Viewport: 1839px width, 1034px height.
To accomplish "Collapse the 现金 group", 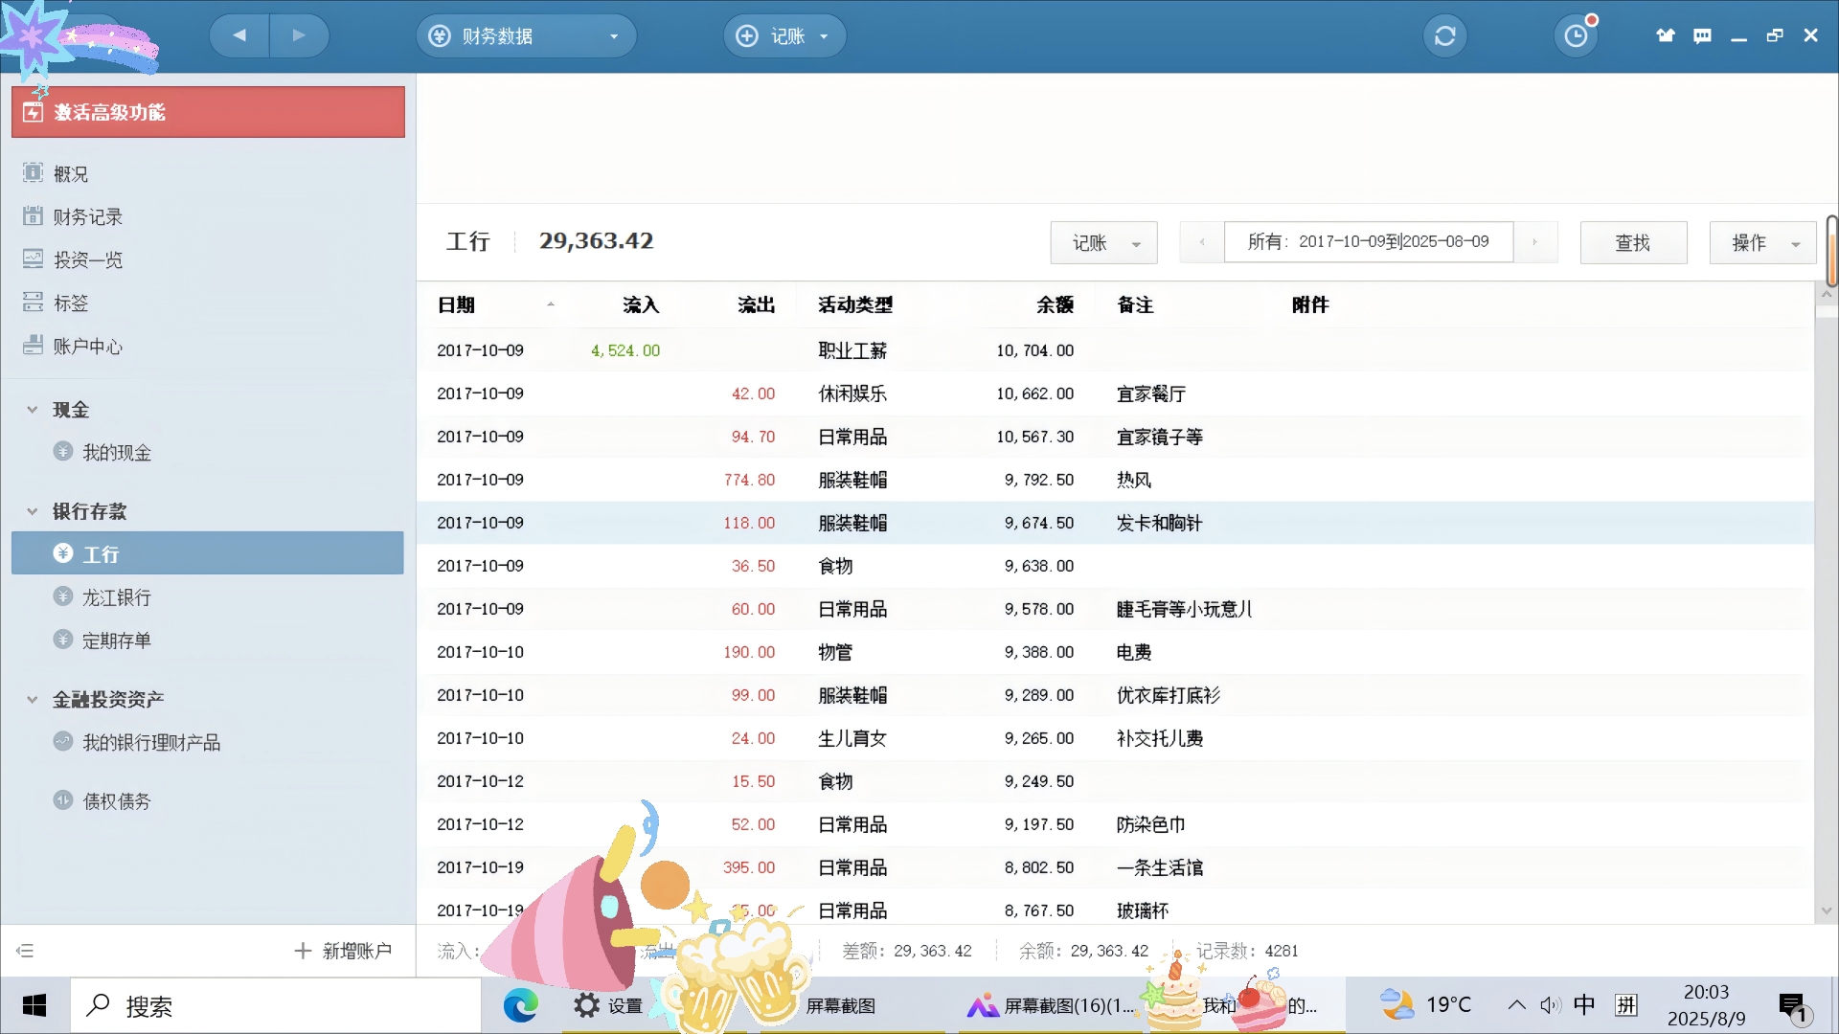I will [32, 409].
